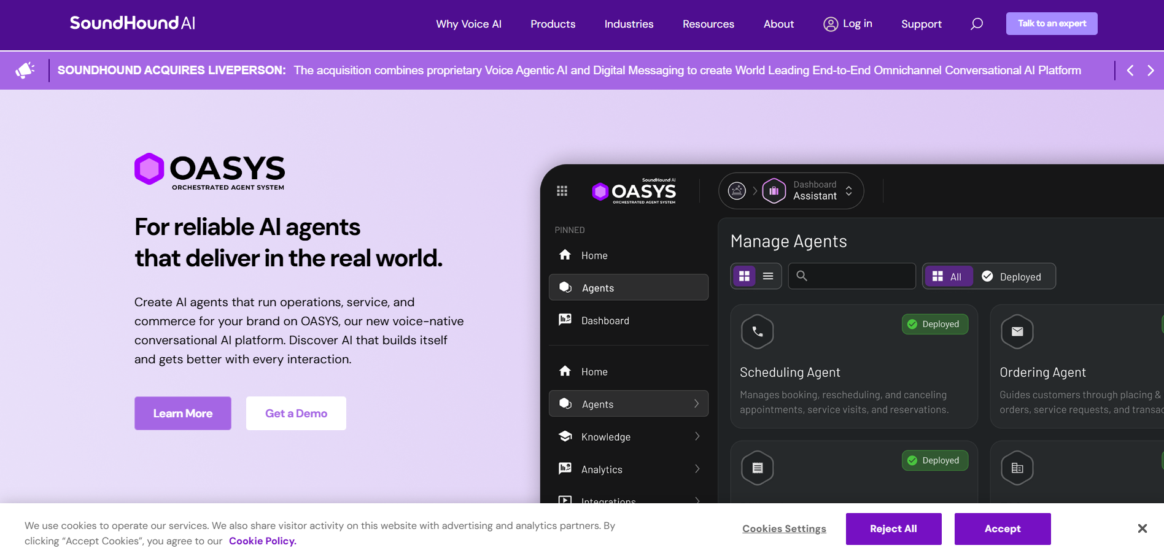The width and height of the screenshot is (1164, 556).
Task: Open the Support link in navigation
Action: point(921,24)
